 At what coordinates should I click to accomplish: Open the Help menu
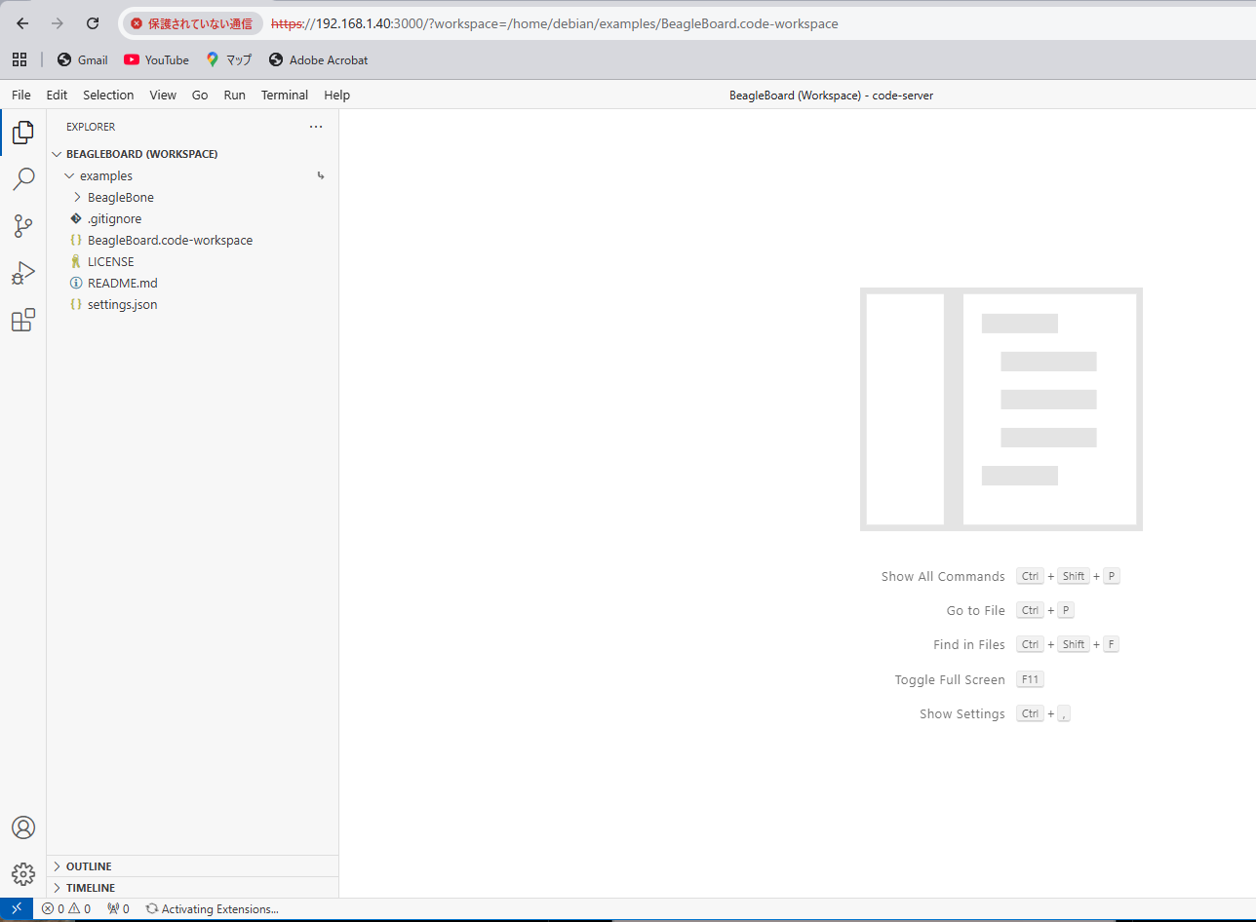(336, 95)
